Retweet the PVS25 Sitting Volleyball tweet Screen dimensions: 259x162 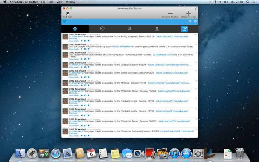coord(85,41)
